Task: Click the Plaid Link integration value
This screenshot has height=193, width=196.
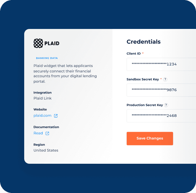Action: [x=42, y=98]
